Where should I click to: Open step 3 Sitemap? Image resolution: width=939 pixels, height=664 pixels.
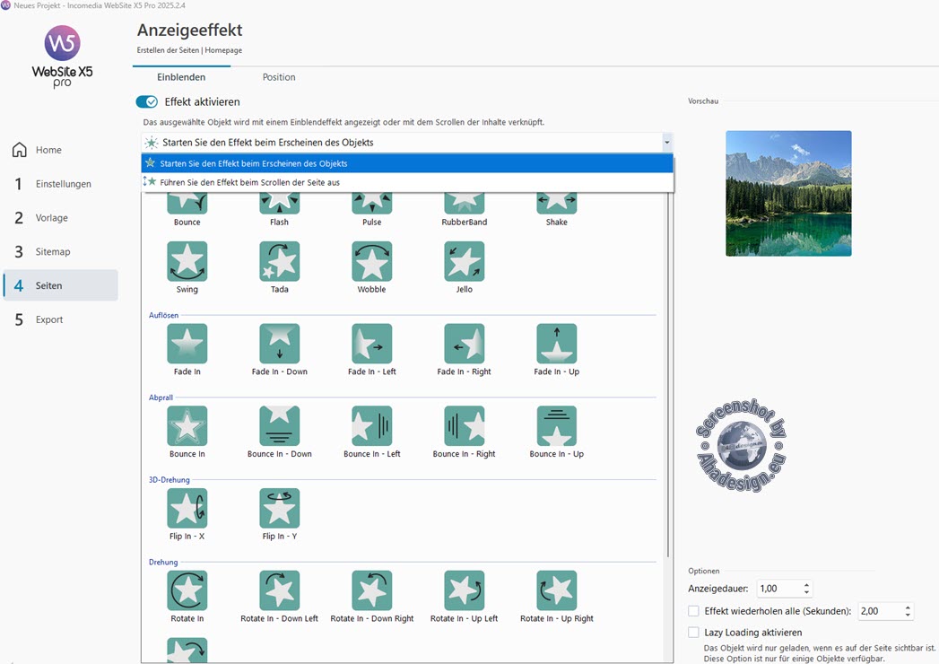point(60,252)
